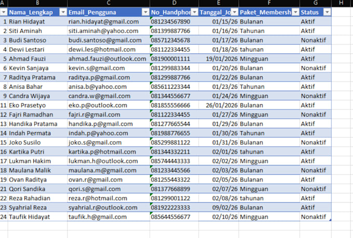This screenshot has width=353, height=238.
Task: Select membership cell in Dewi Lestari row
Action: (x=269, y=49)
